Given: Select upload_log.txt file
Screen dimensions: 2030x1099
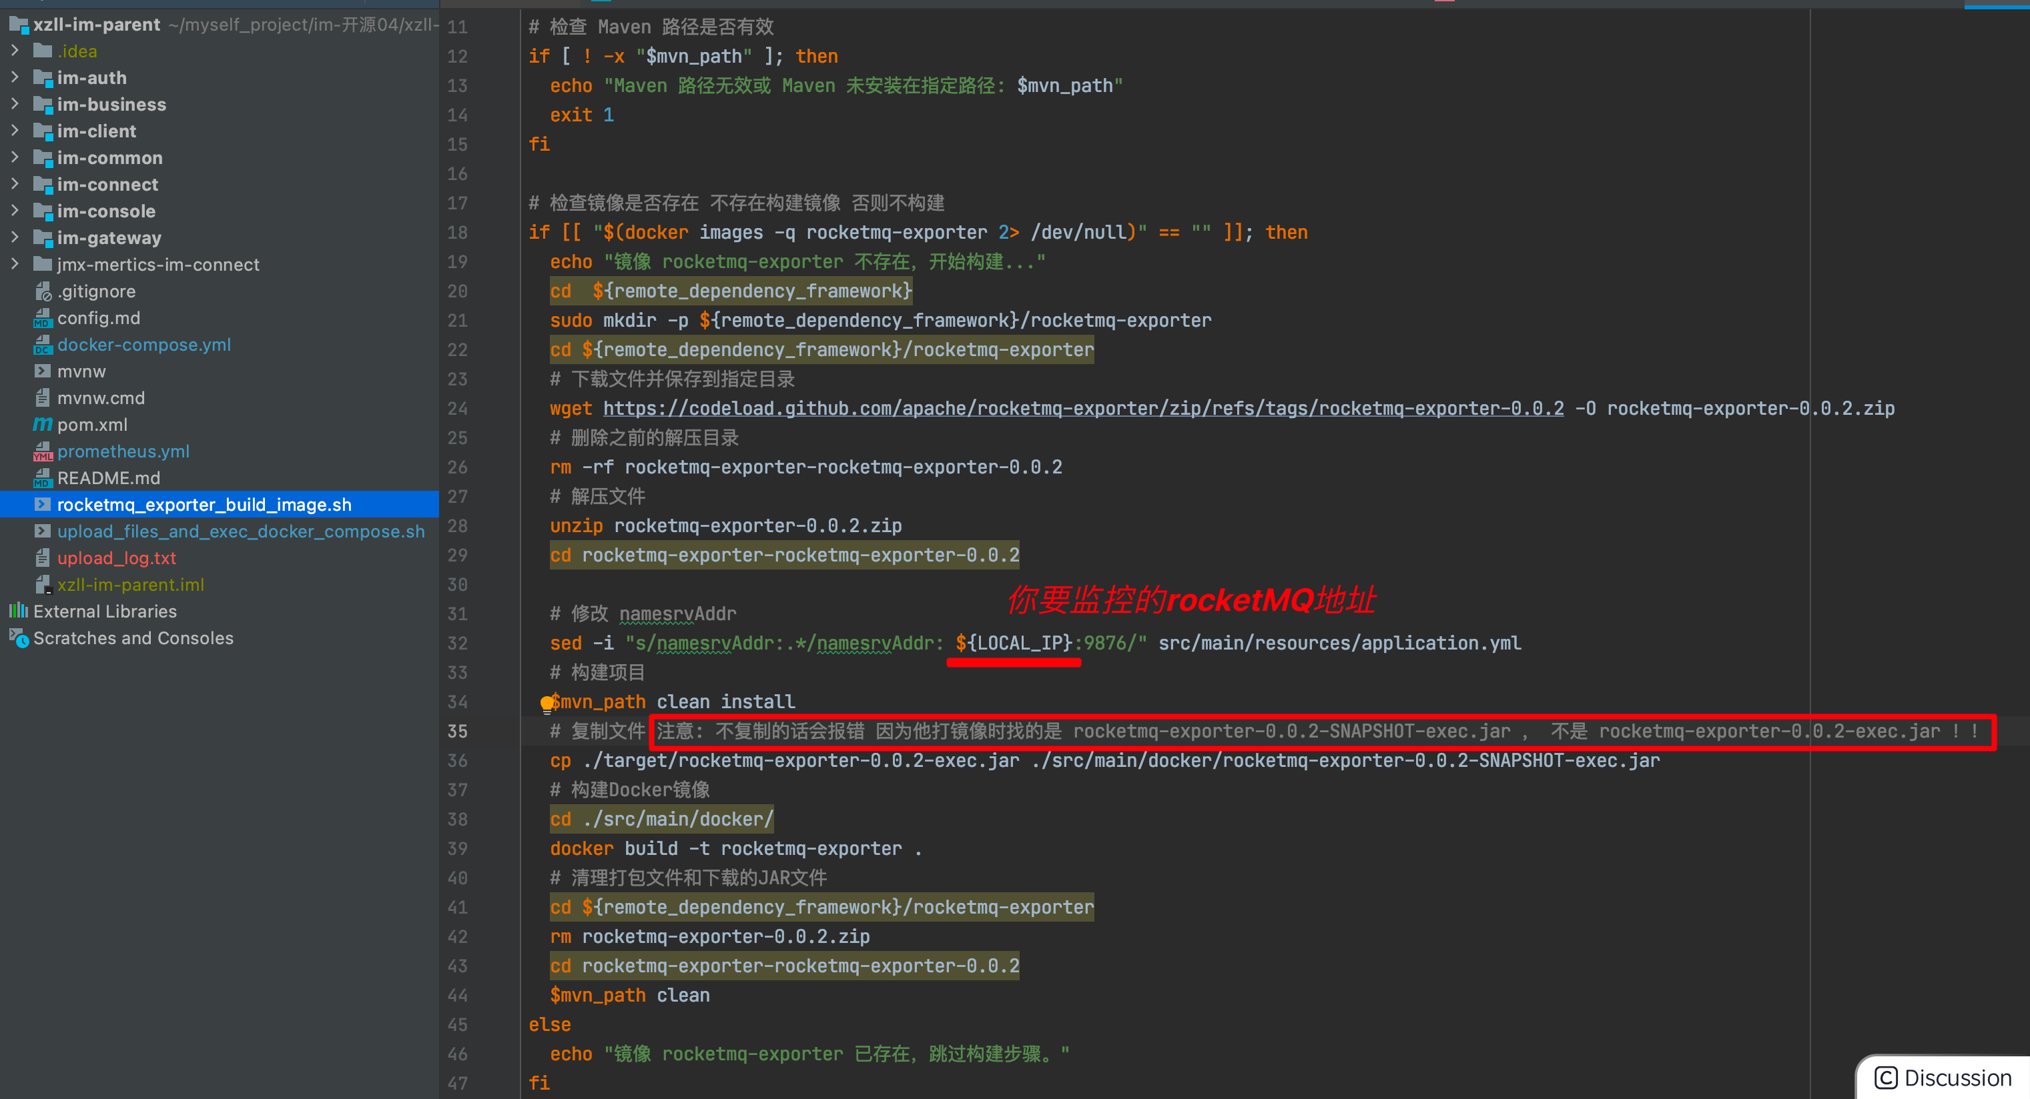Looking at the screenshot, I should 116,558.
